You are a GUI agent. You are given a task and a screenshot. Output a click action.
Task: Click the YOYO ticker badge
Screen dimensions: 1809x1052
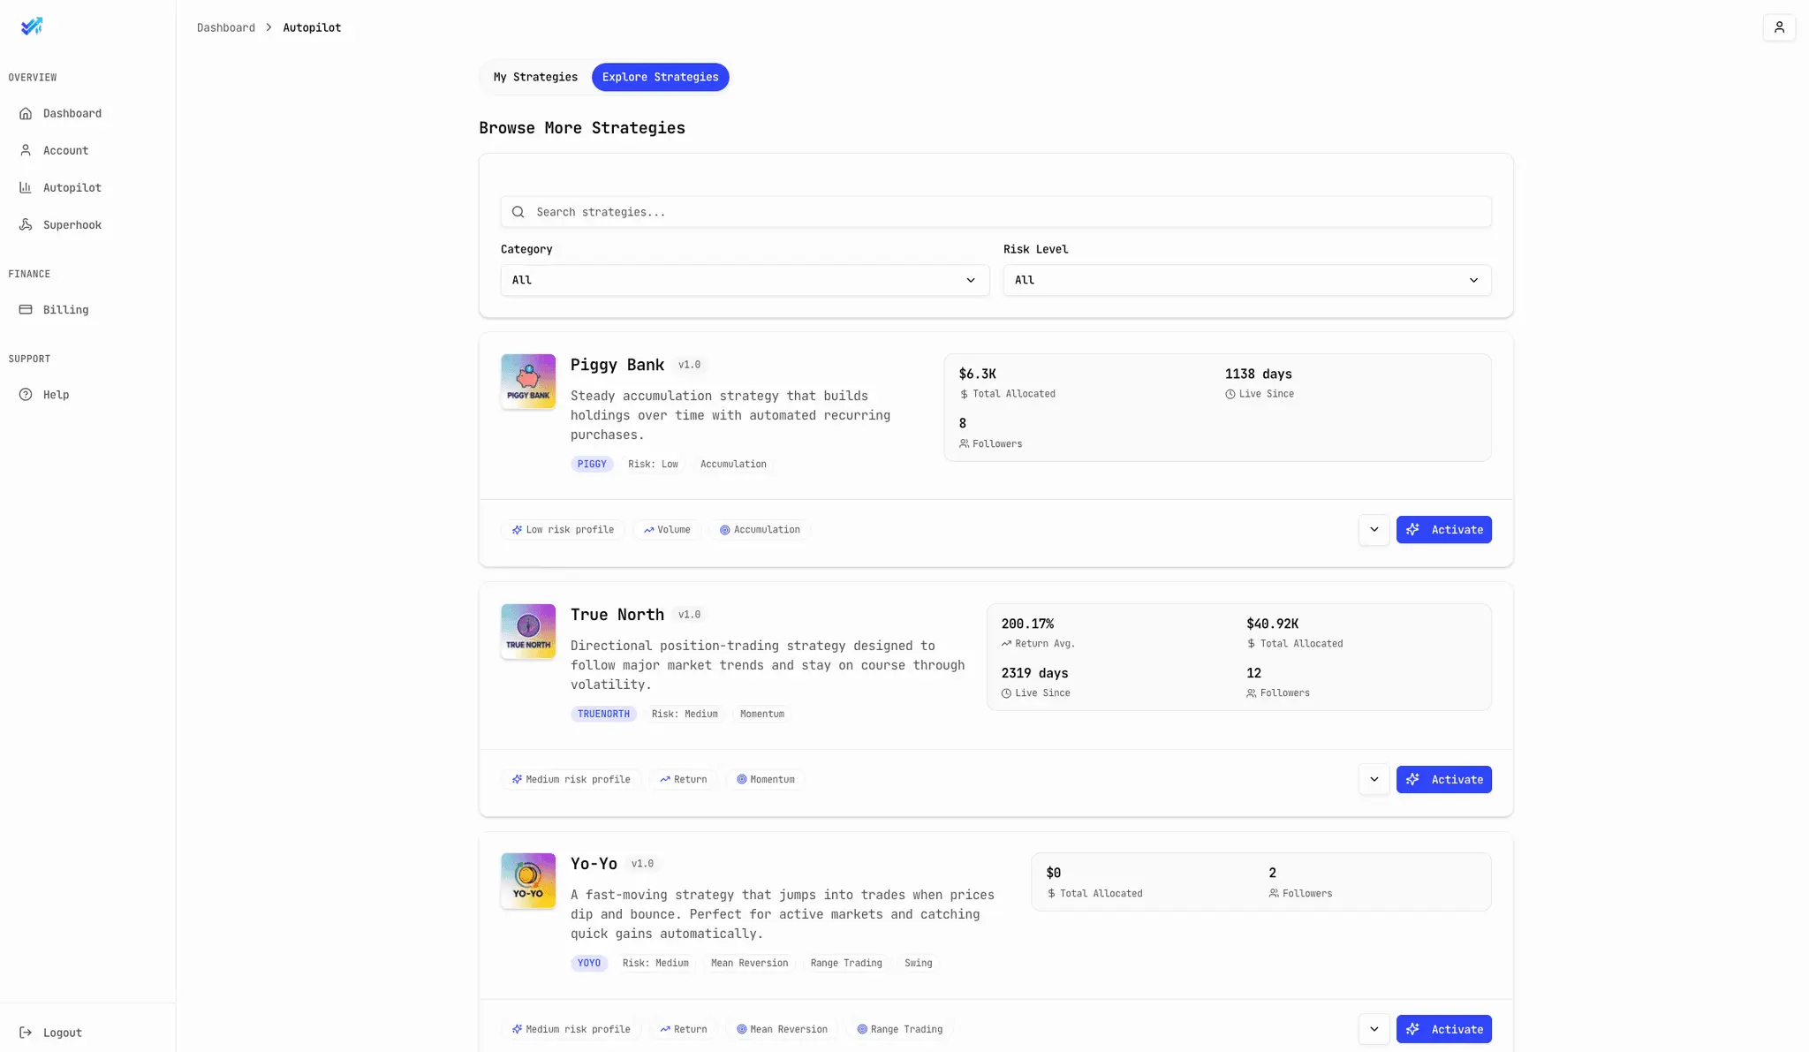pyautogui.click(x=589, y=963)
